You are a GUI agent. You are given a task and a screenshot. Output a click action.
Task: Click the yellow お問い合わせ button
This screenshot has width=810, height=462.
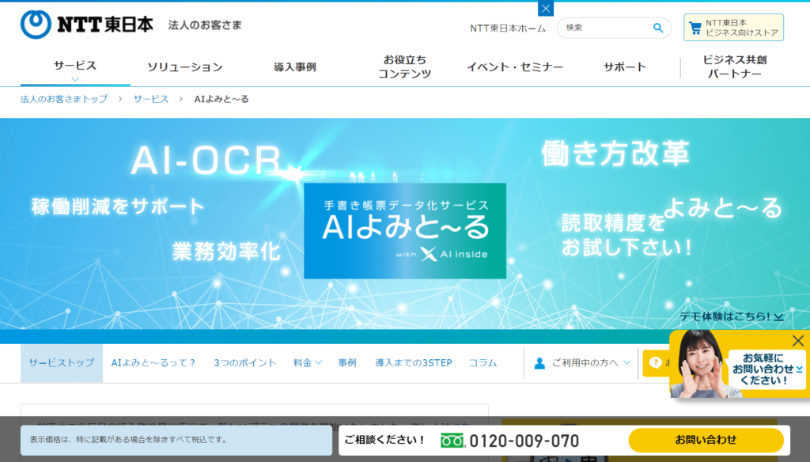706,440
